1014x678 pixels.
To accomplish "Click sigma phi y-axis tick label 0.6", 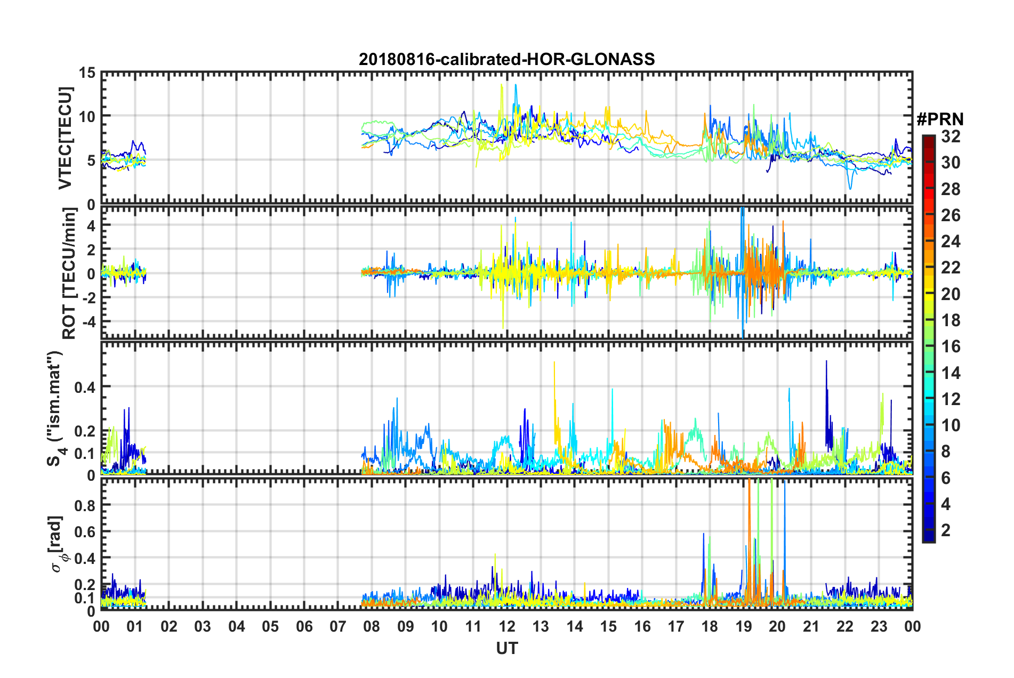I will pos(85,531).
